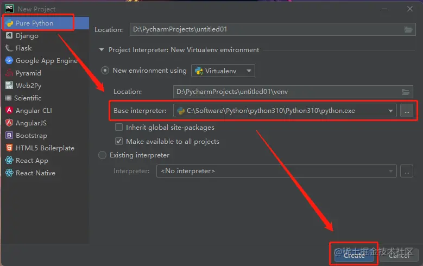This screenshot has height=266, width=423.
Task: Choose Pyramid project type
Action: point(46,73)
